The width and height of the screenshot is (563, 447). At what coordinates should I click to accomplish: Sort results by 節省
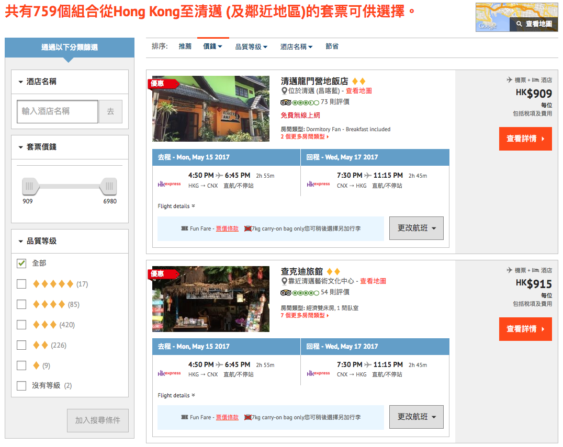coord(332,47)
